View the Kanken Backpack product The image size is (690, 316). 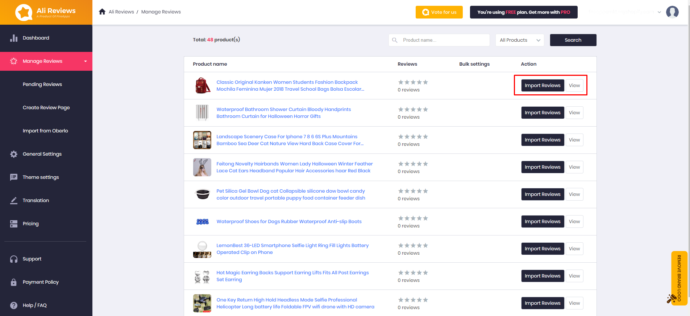tap(574, 85)
